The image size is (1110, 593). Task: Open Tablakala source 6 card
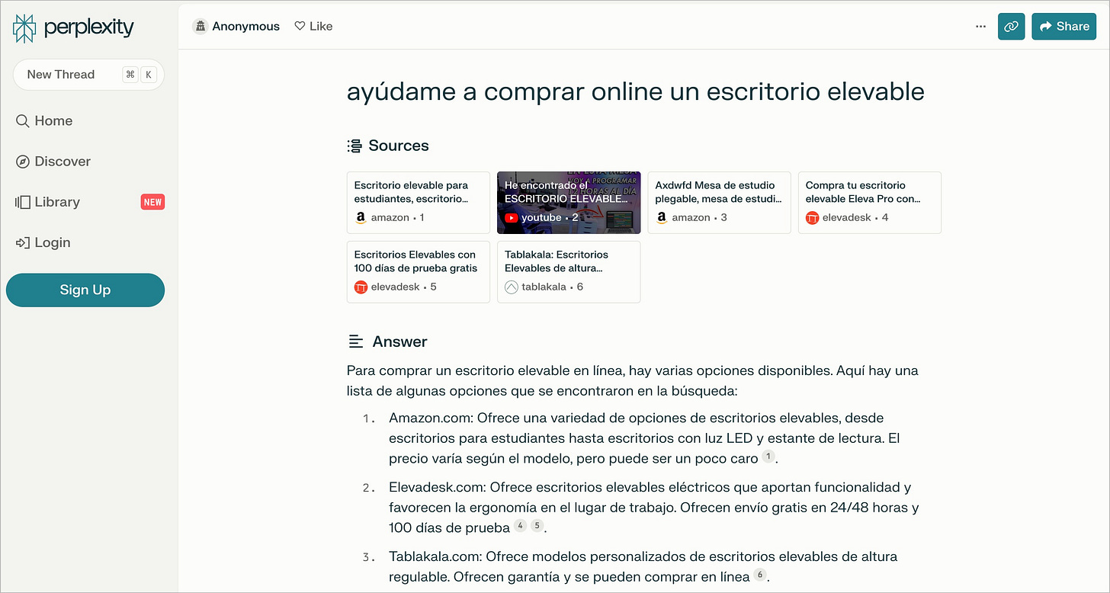569,271
